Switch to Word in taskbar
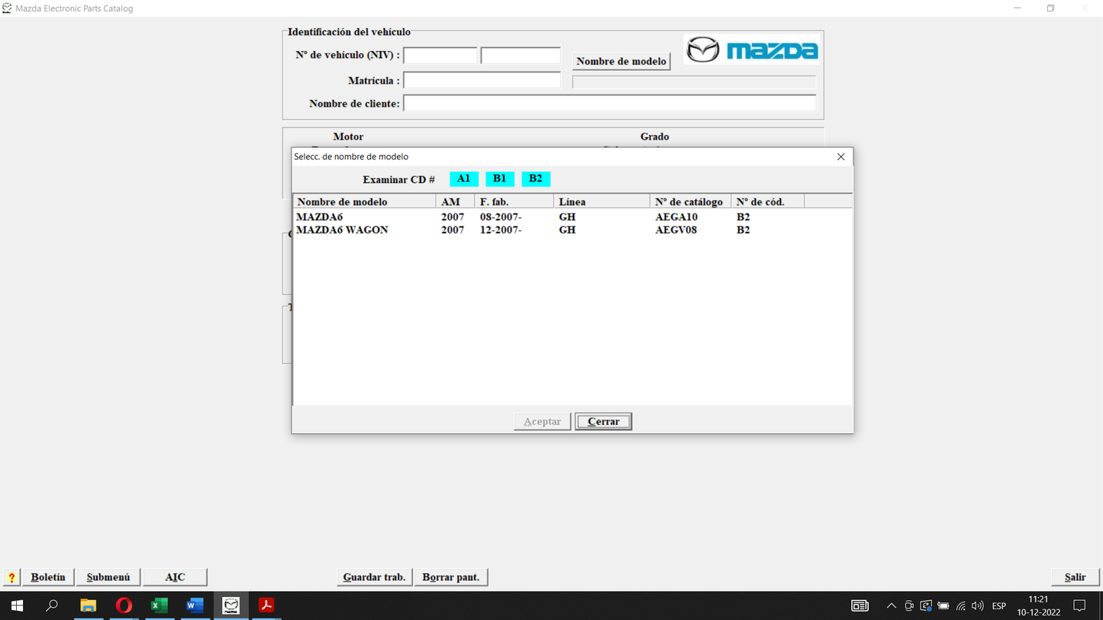Viewport: 1103px width, 620px height. click(x=195, y=606)
